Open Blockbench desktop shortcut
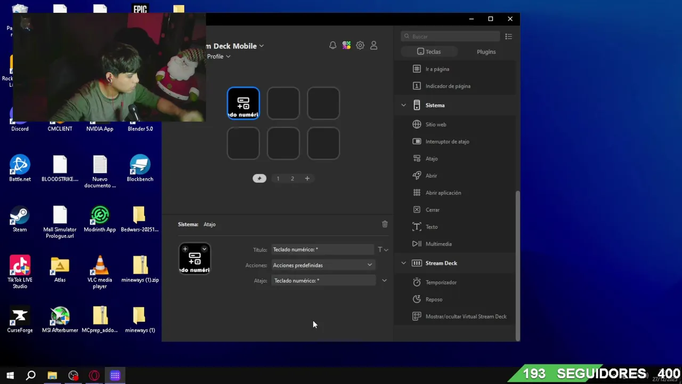 [140, 169]
